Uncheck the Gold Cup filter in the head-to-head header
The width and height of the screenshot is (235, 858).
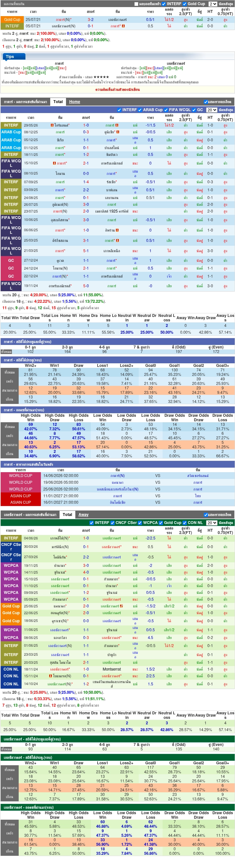click(185, 4)
